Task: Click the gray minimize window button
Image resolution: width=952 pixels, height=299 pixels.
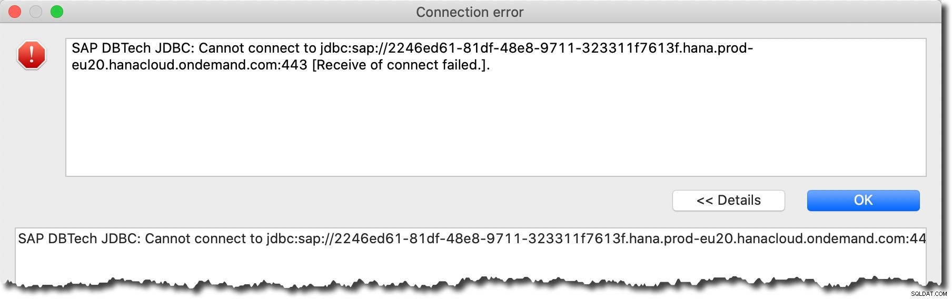Action: 36,12
